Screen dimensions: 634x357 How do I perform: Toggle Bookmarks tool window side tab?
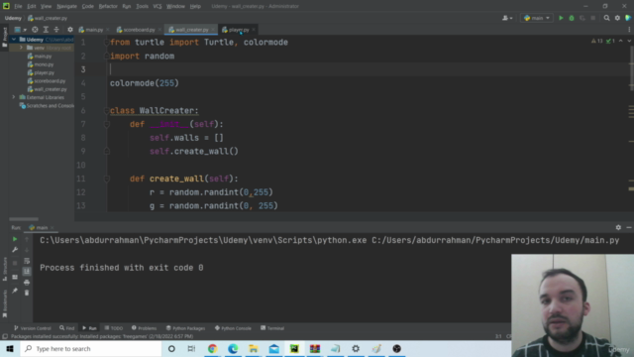click(4, 303)
